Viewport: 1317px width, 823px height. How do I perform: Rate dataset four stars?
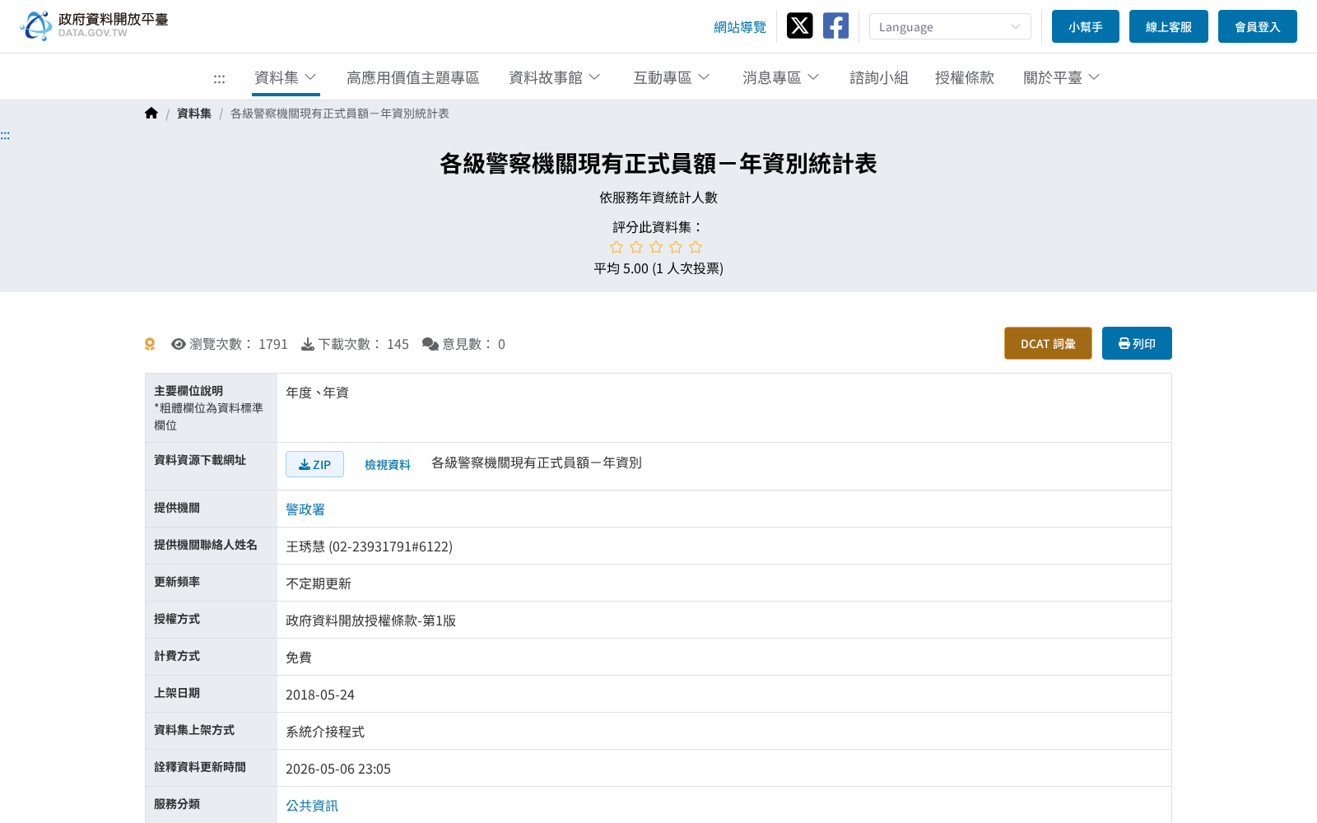(676, 247)
